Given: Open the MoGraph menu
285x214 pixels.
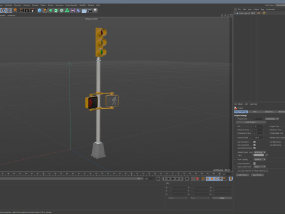Looking at the screenshot, I should pos(8,5).
